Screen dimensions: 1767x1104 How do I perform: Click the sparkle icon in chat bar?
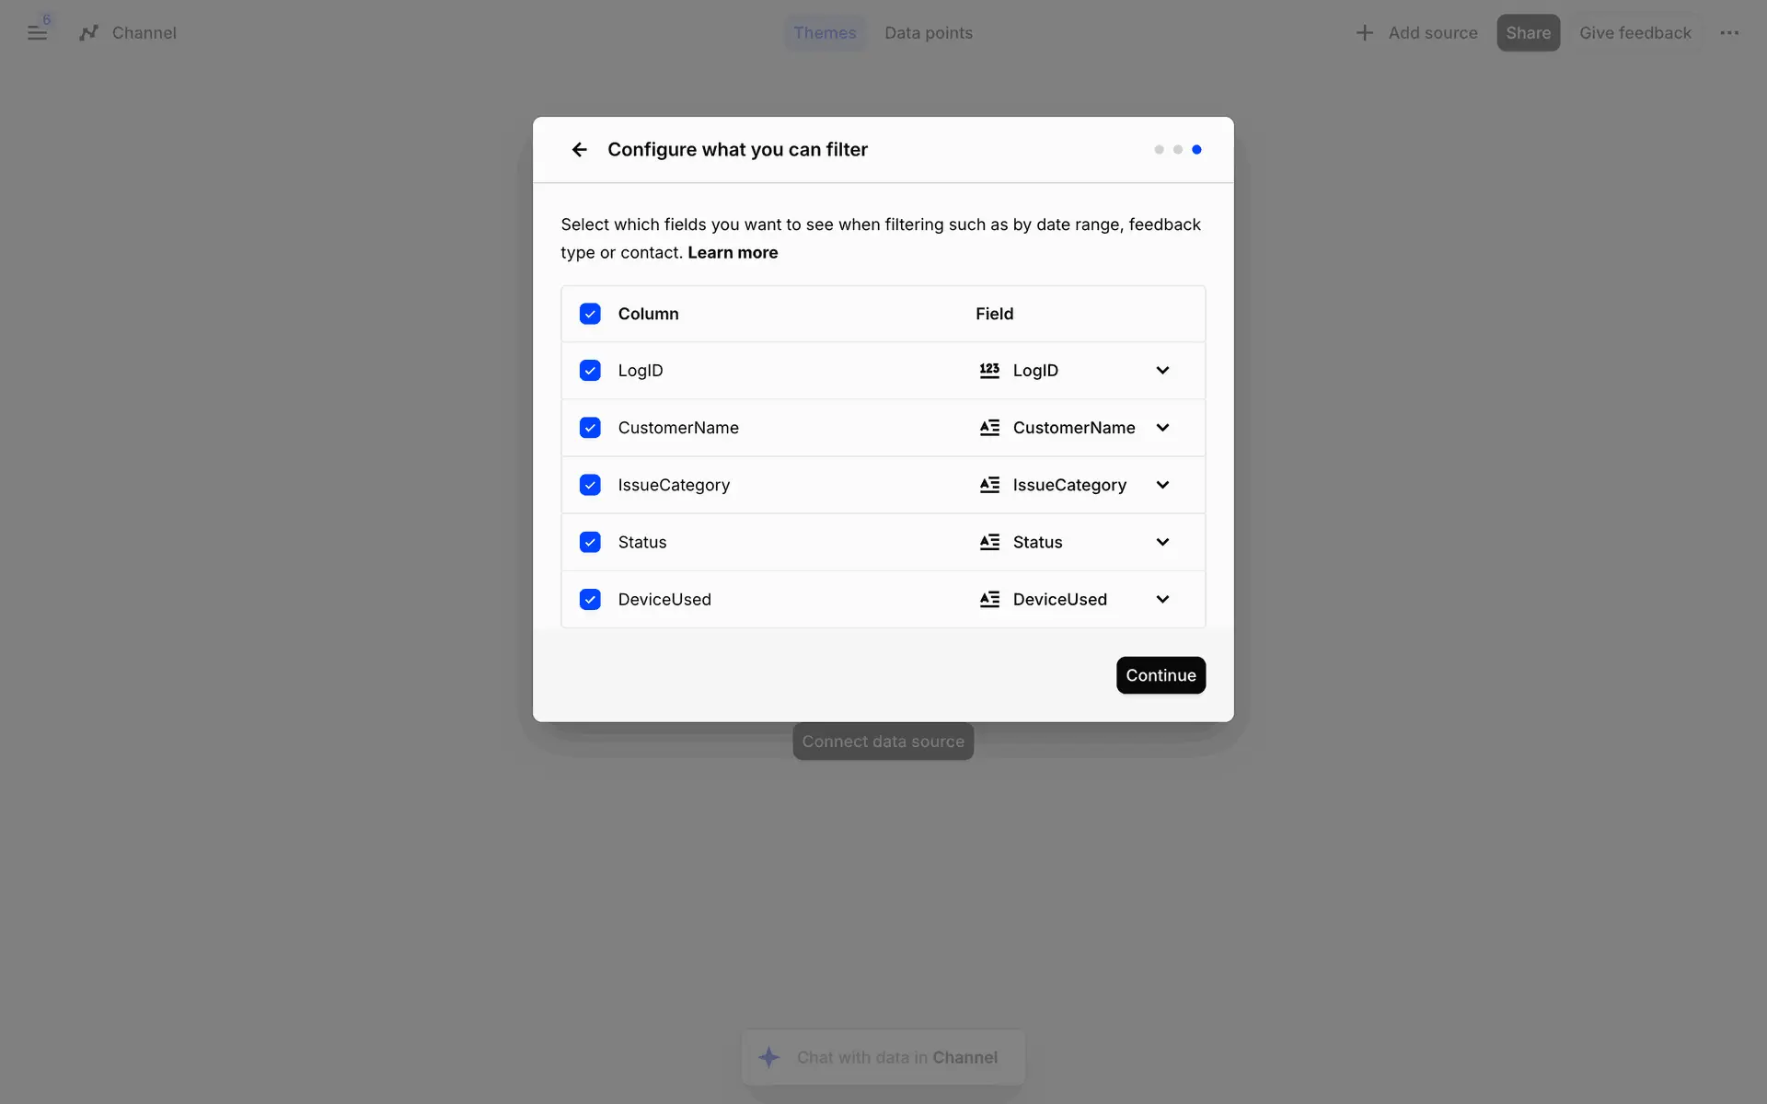[769, 1057]
